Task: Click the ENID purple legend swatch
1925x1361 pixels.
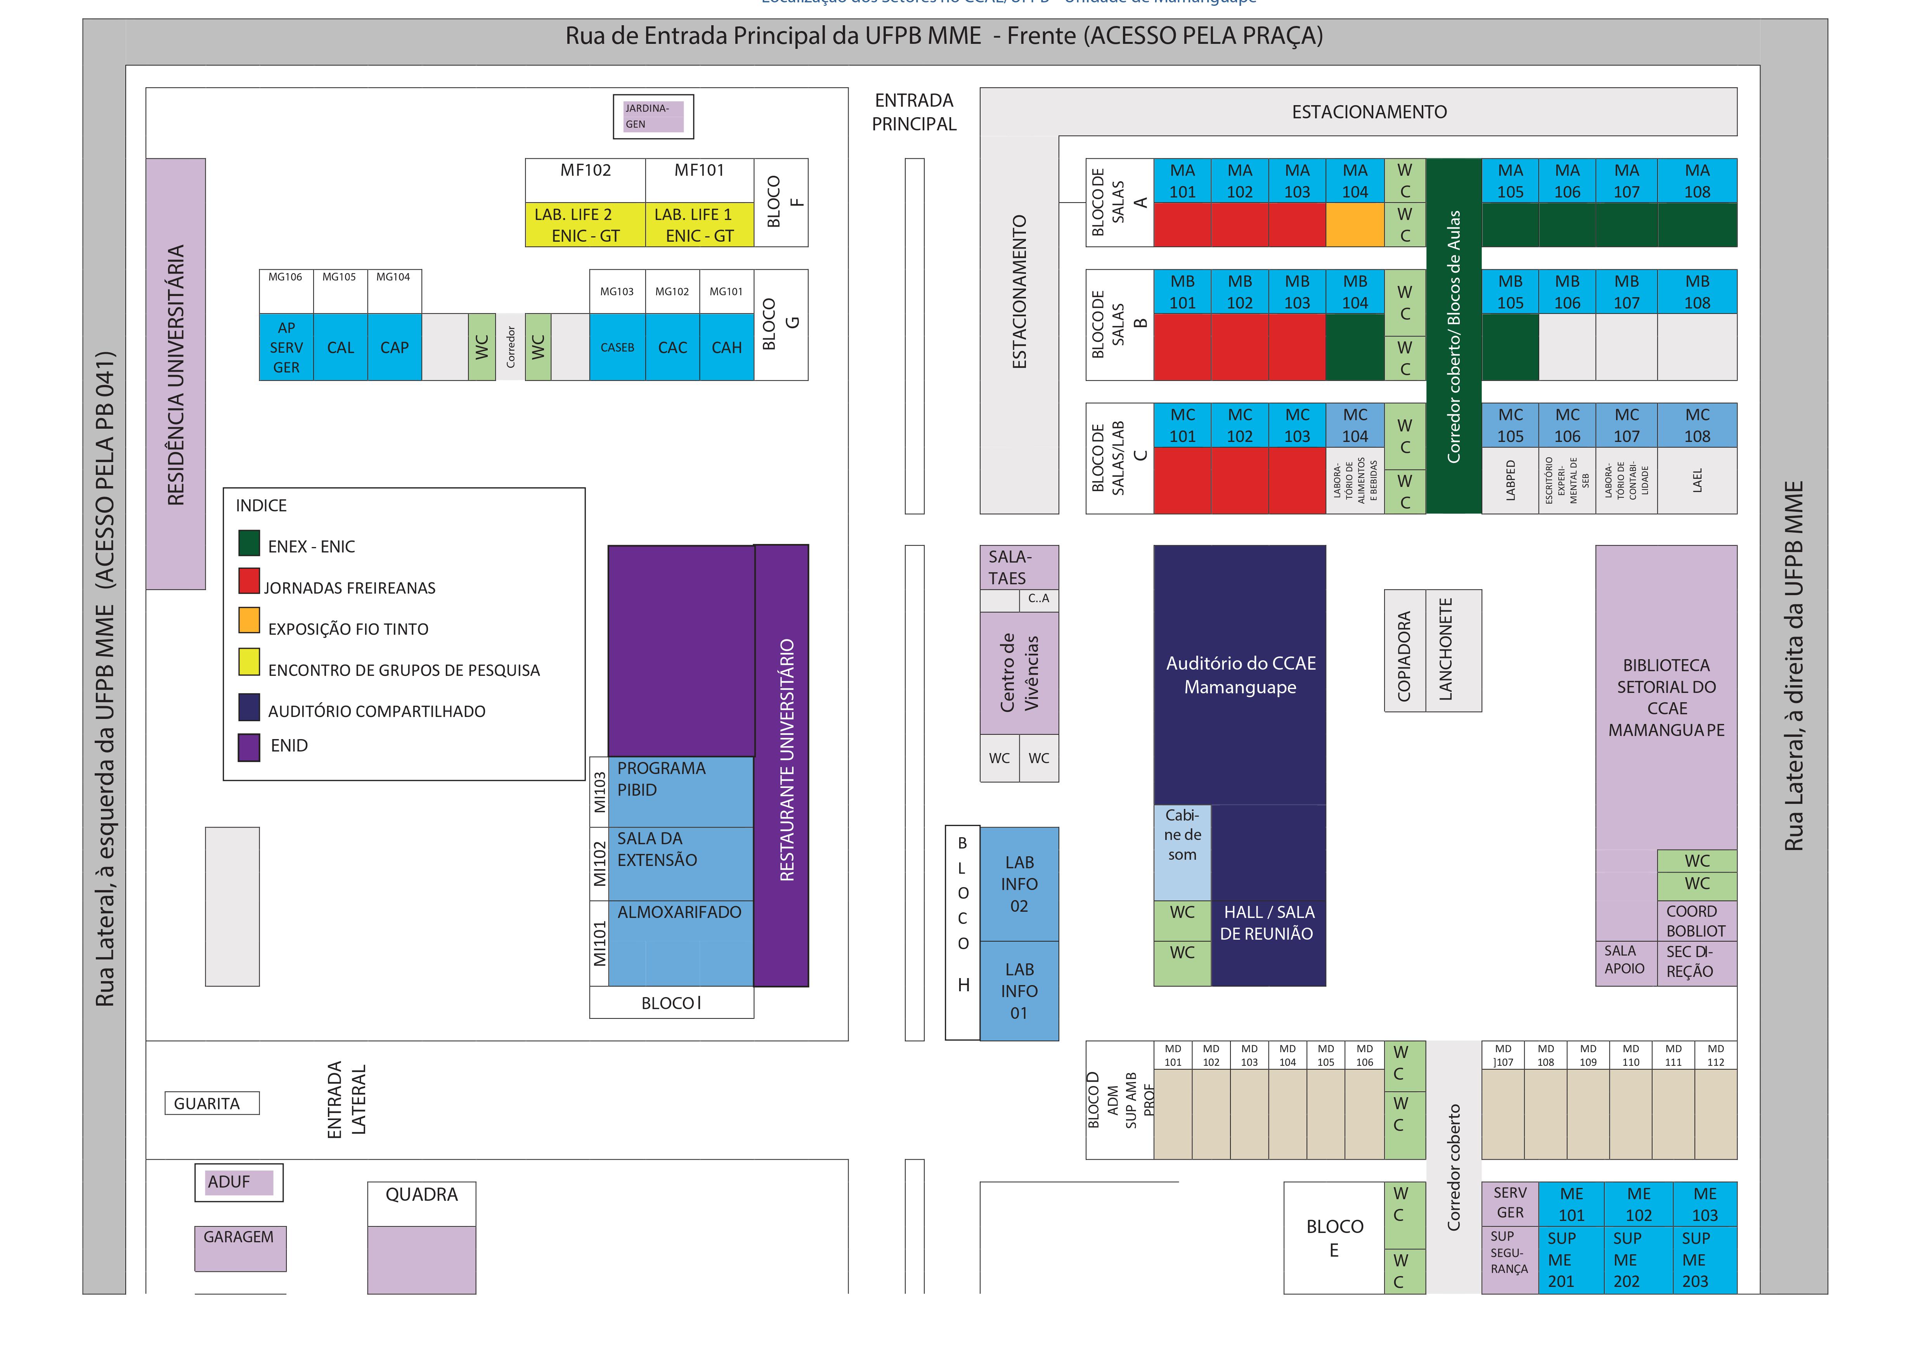Action: pos(249,748)
